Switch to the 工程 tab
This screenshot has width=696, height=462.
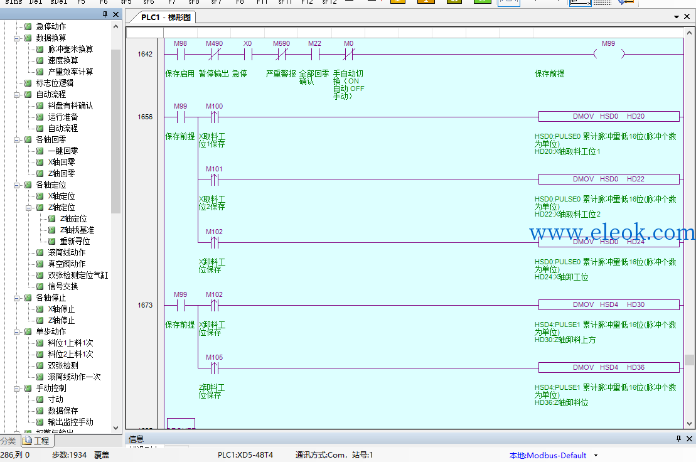(x=37, y=441)
